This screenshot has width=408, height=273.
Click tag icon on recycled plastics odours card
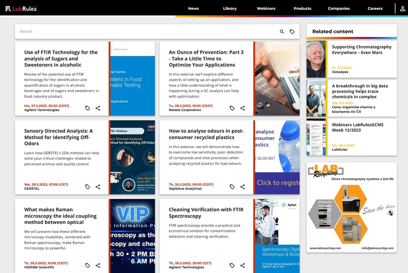click(x=232, y=187)
